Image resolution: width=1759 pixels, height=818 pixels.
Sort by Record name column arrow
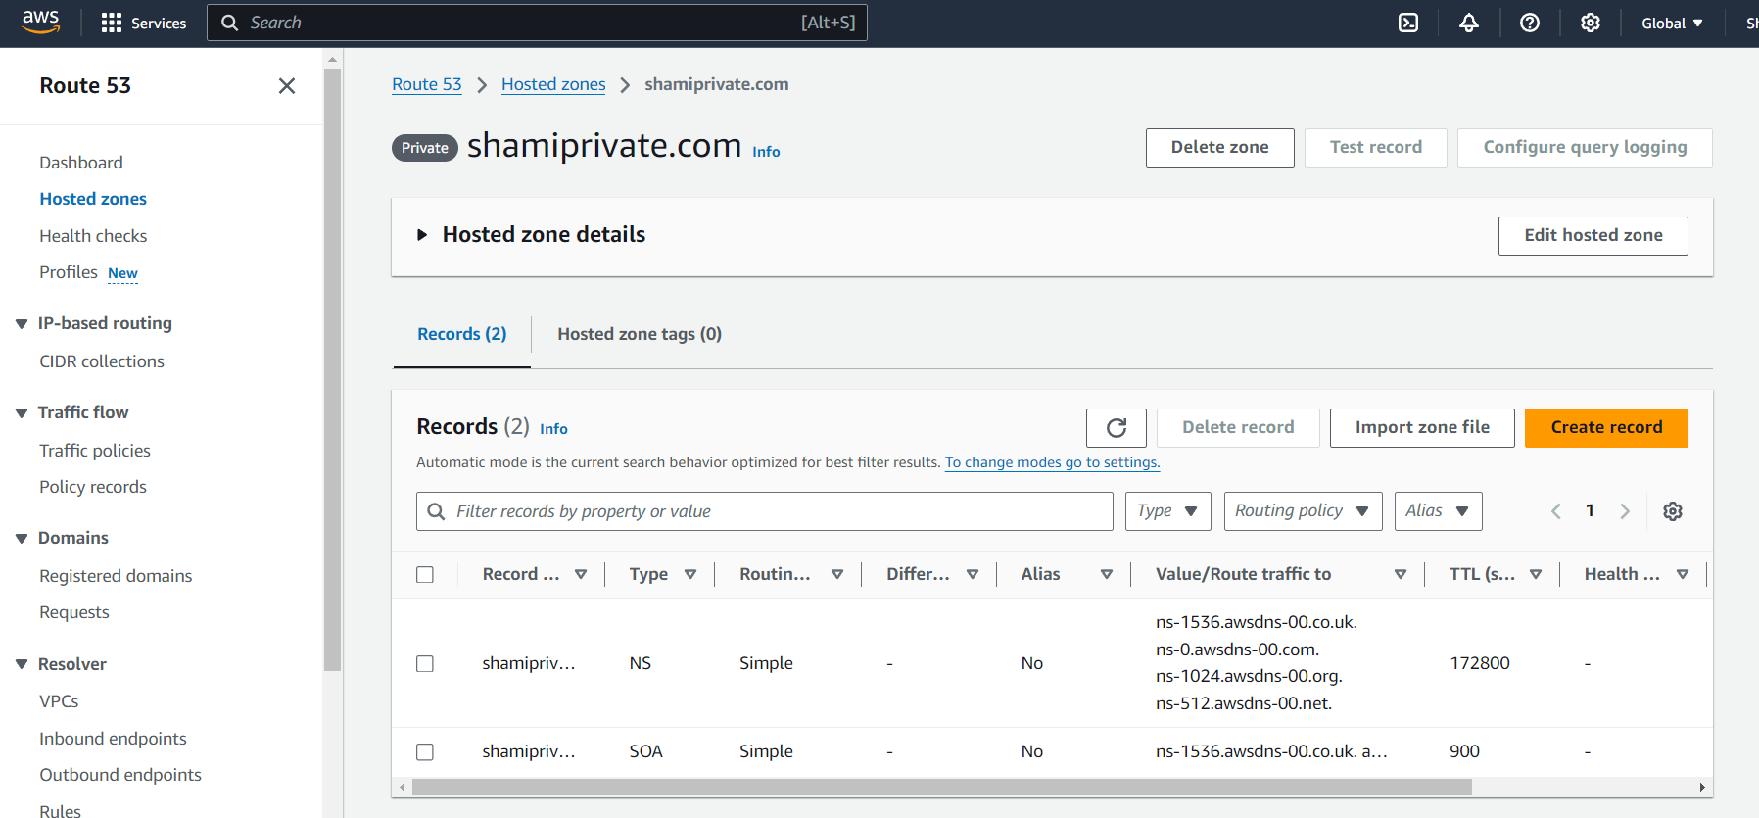(x=581, y=575)
